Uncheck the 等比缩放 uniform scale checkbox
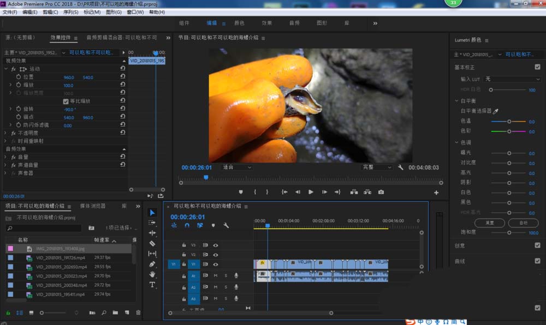Image resolution: width=546 pixels, height=325 pixels. 66,101
